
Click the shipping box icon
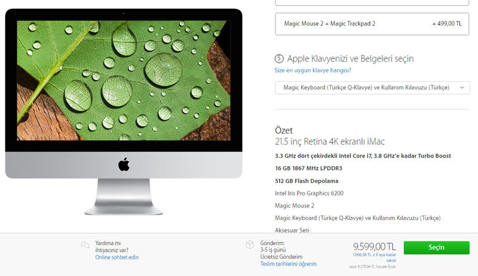(250, 244)
